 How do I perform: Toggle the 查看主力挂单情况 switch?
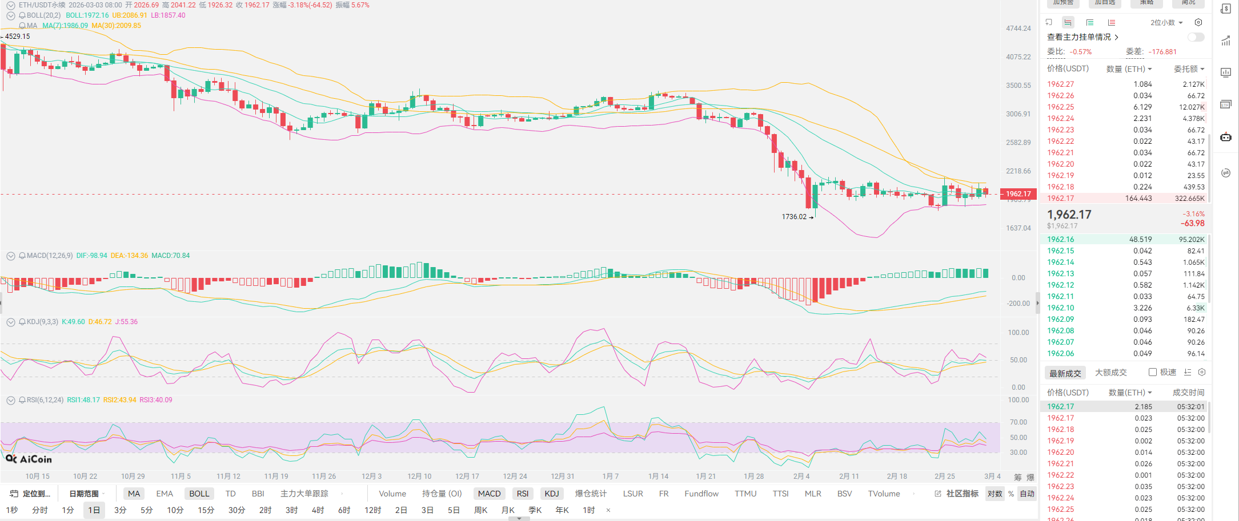coord(1195,37)
